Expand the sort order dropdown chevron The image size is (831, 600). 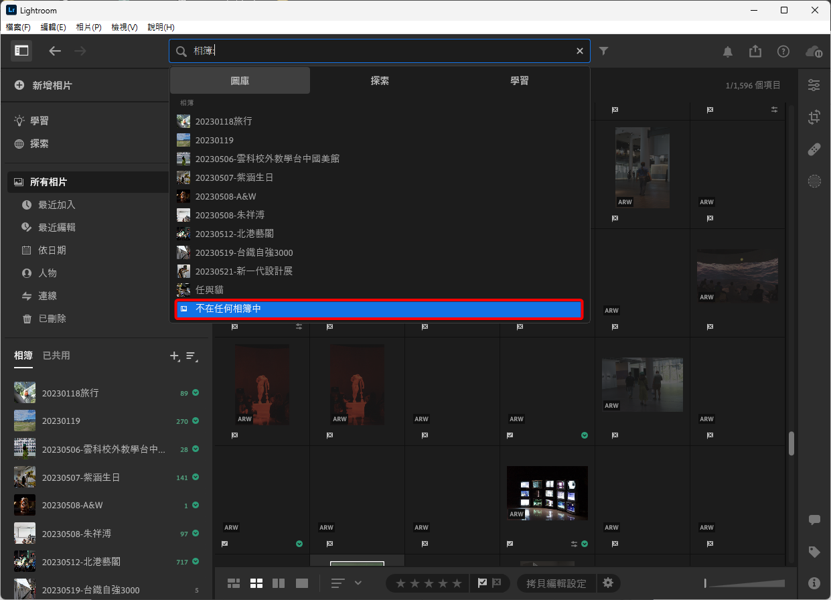pos(358,583)
